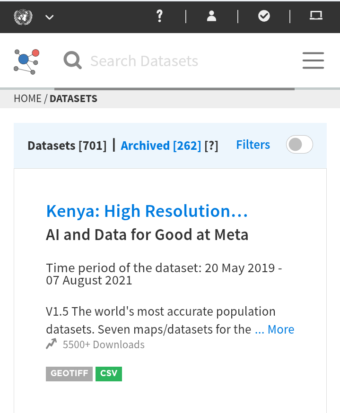Open the user account icon
This screenshot has width=340, height=413.
[x=211, y=16]
